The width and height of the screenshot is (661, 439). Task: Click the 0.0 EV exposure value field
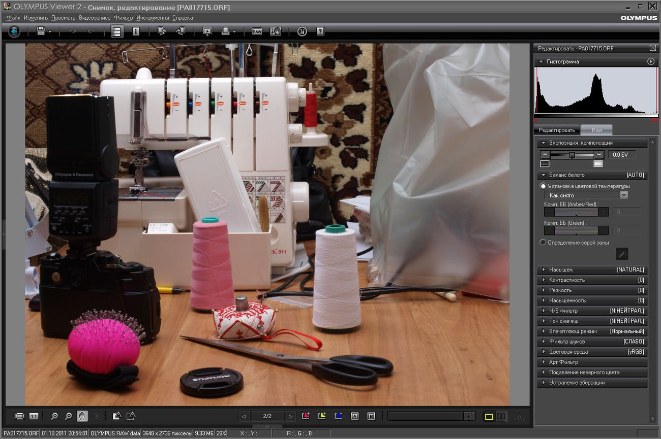point(621,155)
